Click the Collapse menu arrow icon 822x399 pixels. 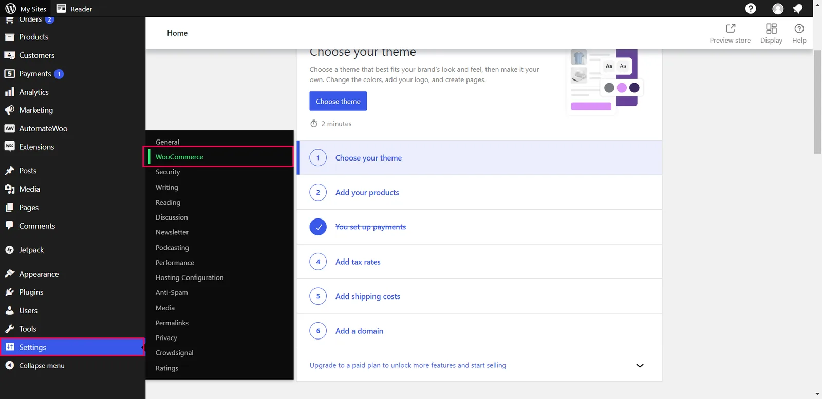pyautogui.click(x=9, y=365)
